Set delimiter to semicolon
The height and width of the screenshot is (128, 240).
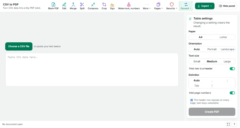(x=227, y=81)
